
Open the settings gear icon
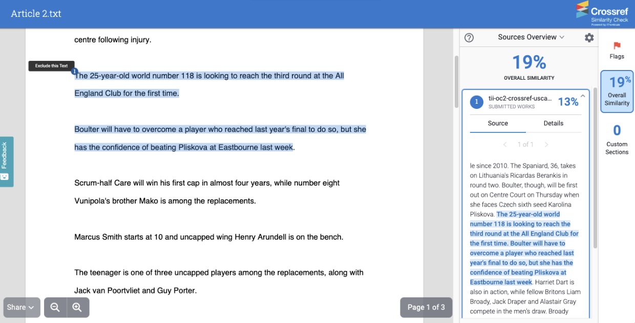click(x=589, y=38)
